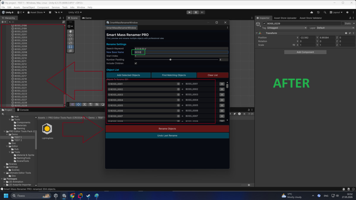This screenshot has height=200, width=356.
Task: Click the Play button
Action: tap(189, 12)
